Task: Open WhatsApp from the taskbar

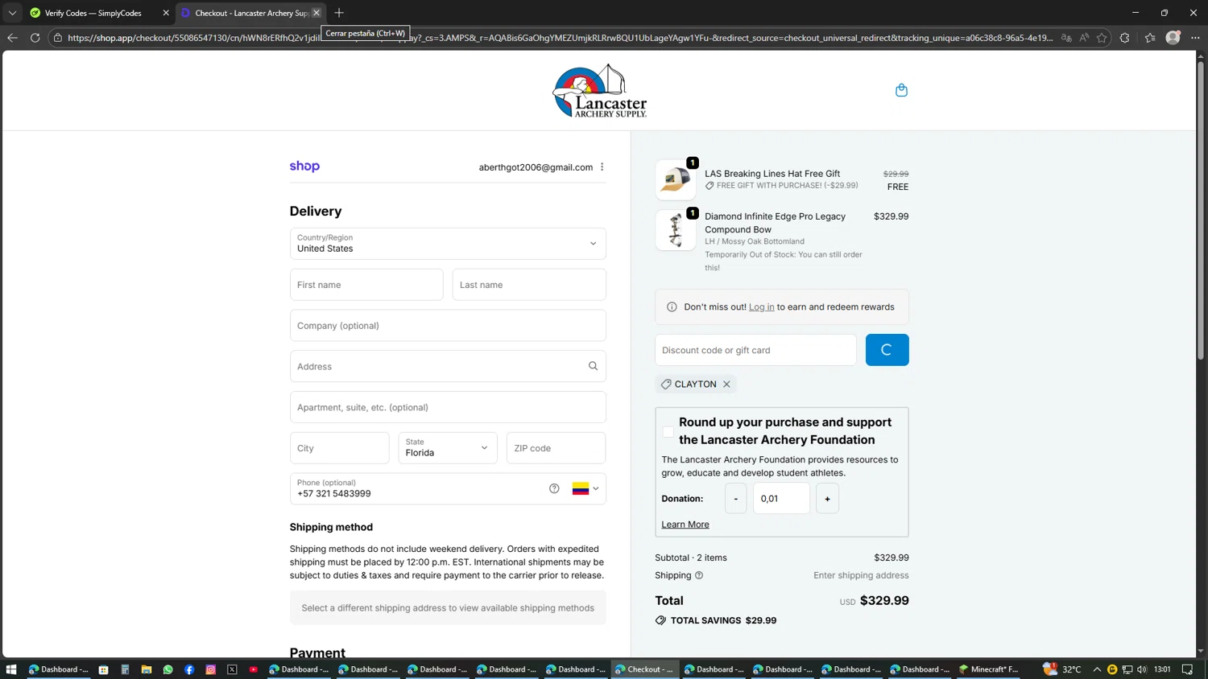Action: pyautogui.click(x=168, y=669)
